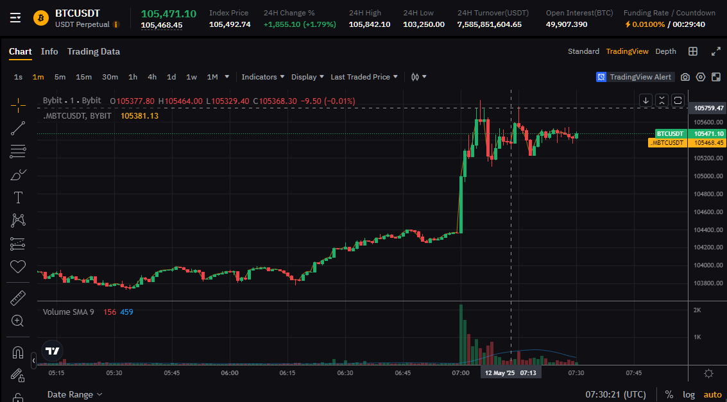Open the multi-chart grid layout icon

[693, 51]
